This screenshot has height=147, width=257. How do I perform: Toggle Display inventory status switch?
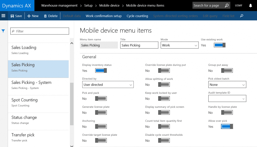coord(101,71)
